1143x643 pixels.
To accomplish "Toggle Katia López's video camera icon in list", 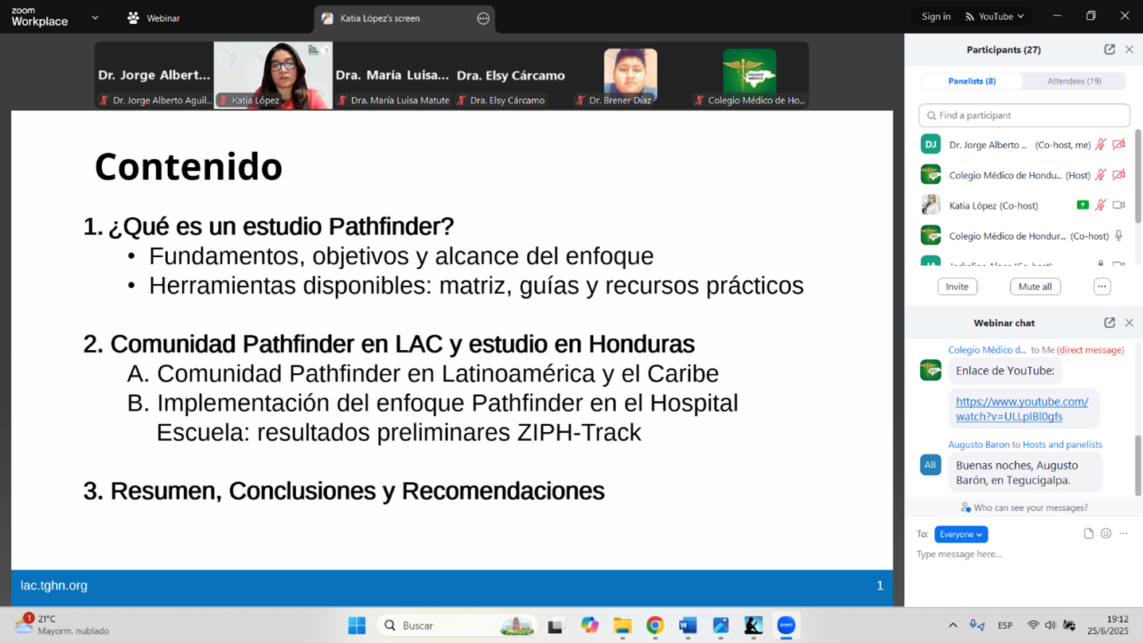I will point(1118,205).
